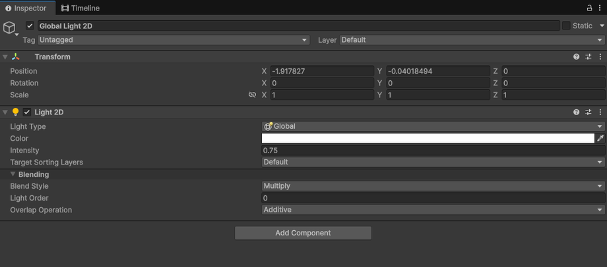The height and width of the screenshot is (267, 607).
Task: Click the Scale Z field
Action: point(553,95)
